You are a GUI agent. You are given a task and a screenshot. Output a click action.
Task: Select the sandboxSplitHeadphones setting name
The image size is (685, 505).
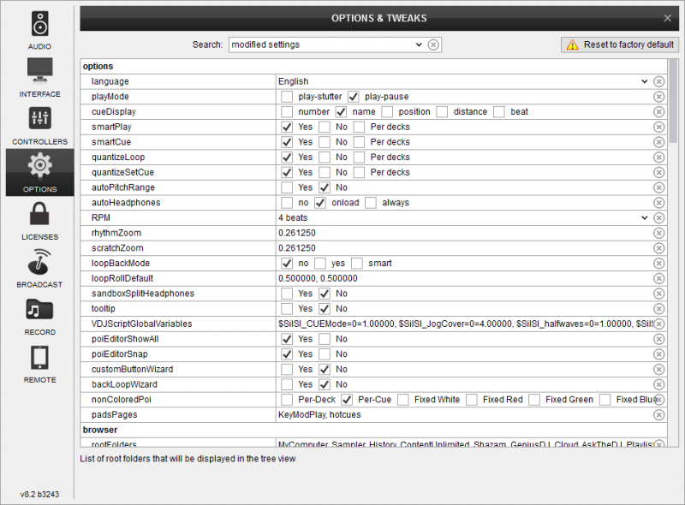point(143,294)
